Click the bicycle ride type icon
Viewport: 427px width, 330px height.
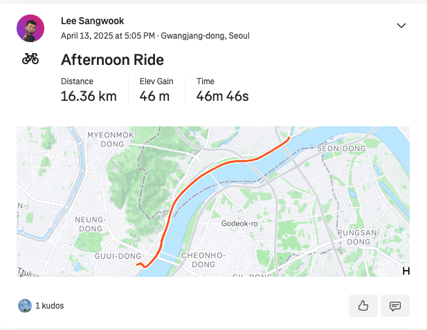tap(30, 59)
